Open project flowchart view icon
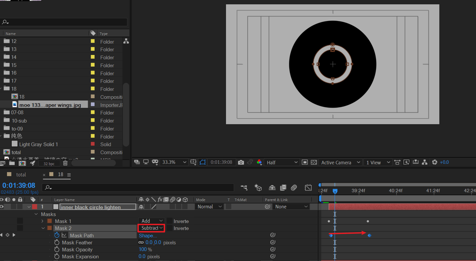 point(126,41)
